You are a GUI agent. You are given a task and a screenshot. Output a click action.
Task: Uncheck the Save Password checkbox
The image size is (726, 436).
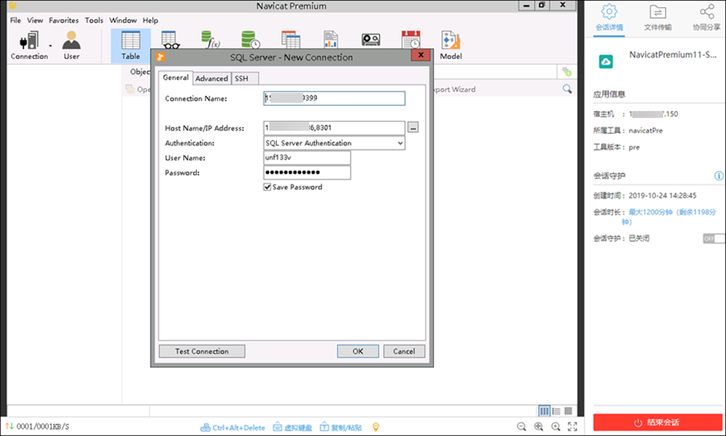tap(268, 187)
